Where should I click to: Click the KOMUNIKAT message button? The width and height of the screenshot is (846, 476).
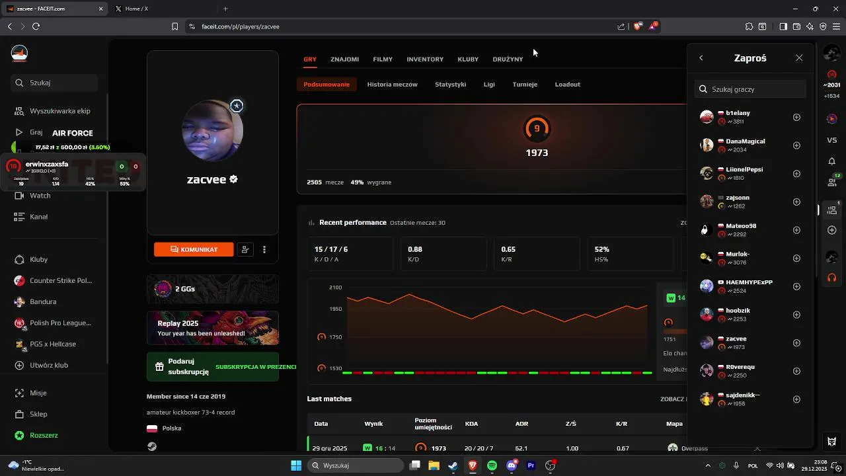(x=194, y=249)
